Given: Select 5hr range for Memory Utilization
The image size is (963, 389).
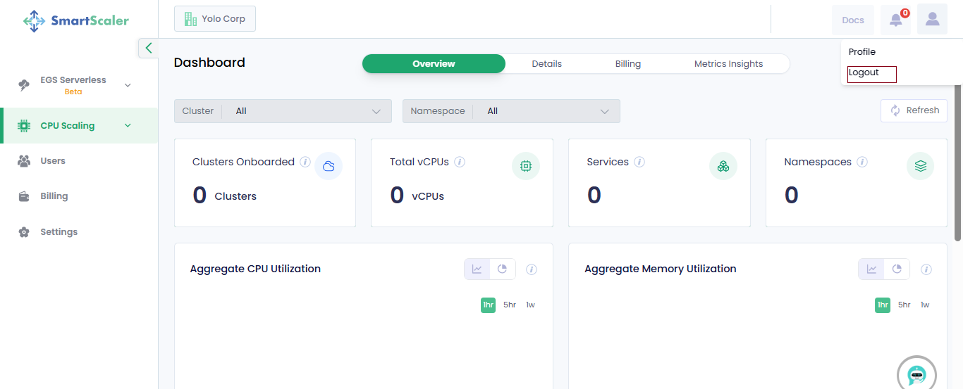Looking at the screenshot, I should [x=904, y=305].
